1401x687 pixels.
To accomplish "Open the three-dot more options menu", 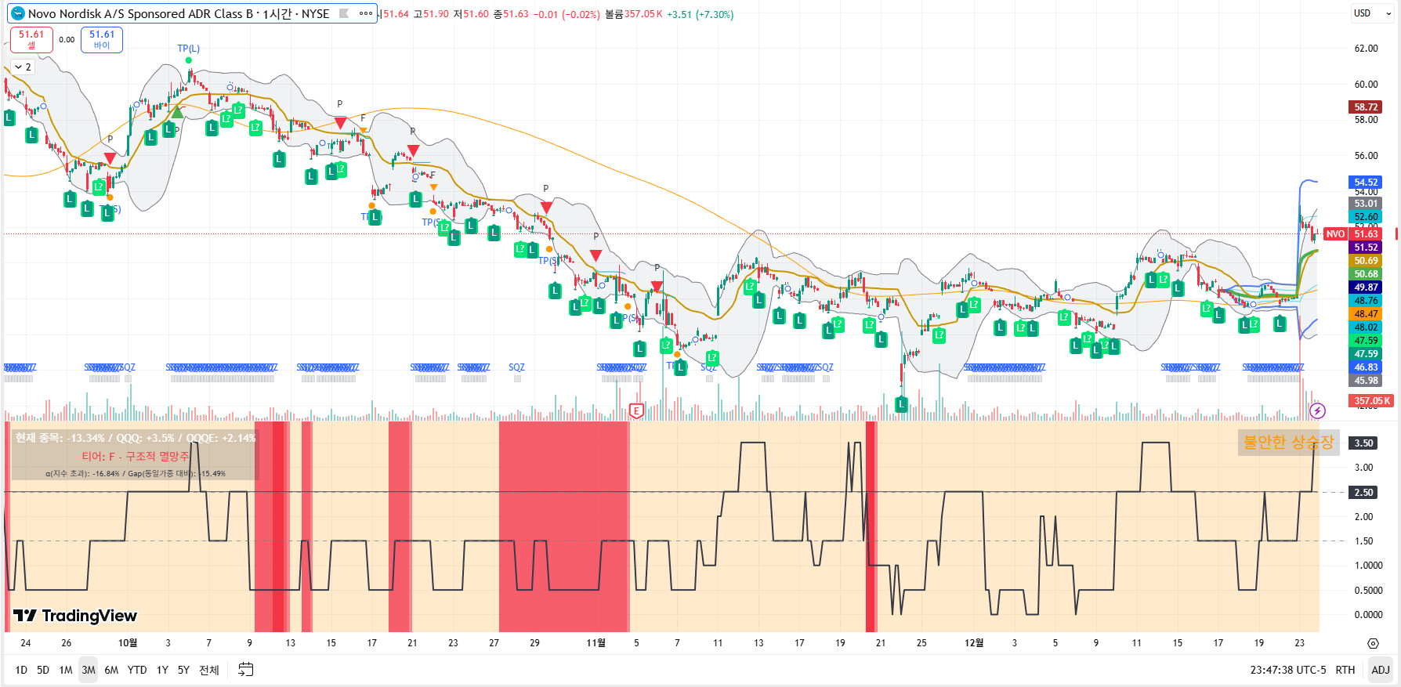I will pyautogui.click(x=366, y=13).
